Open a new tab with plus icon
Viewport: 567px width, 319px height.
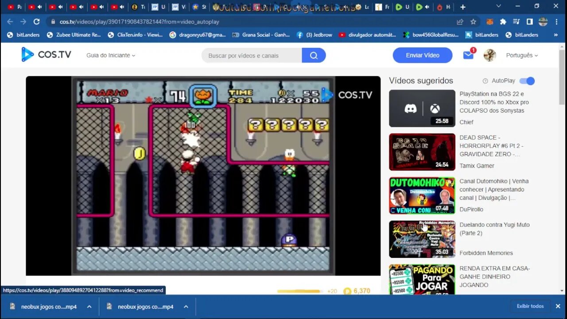pos(462,7)
